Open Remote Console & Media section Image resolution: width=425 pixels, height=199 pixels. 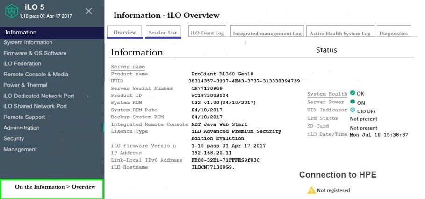coord(36,75)
